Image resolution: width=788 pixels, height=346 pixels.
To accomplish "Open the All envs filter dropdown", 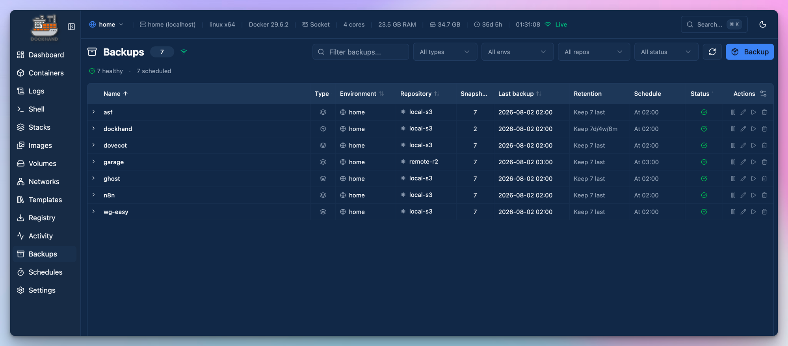I will tap(517, 52).
